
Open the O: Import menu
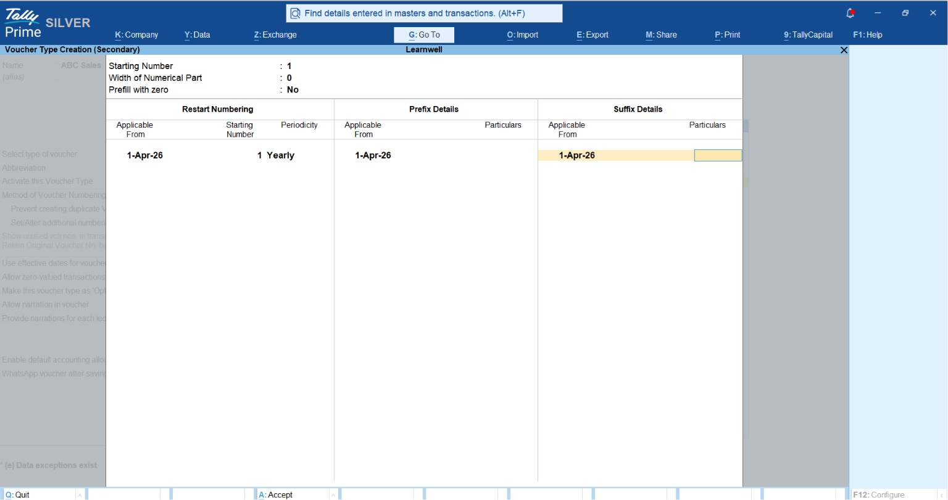pos(523,35)
